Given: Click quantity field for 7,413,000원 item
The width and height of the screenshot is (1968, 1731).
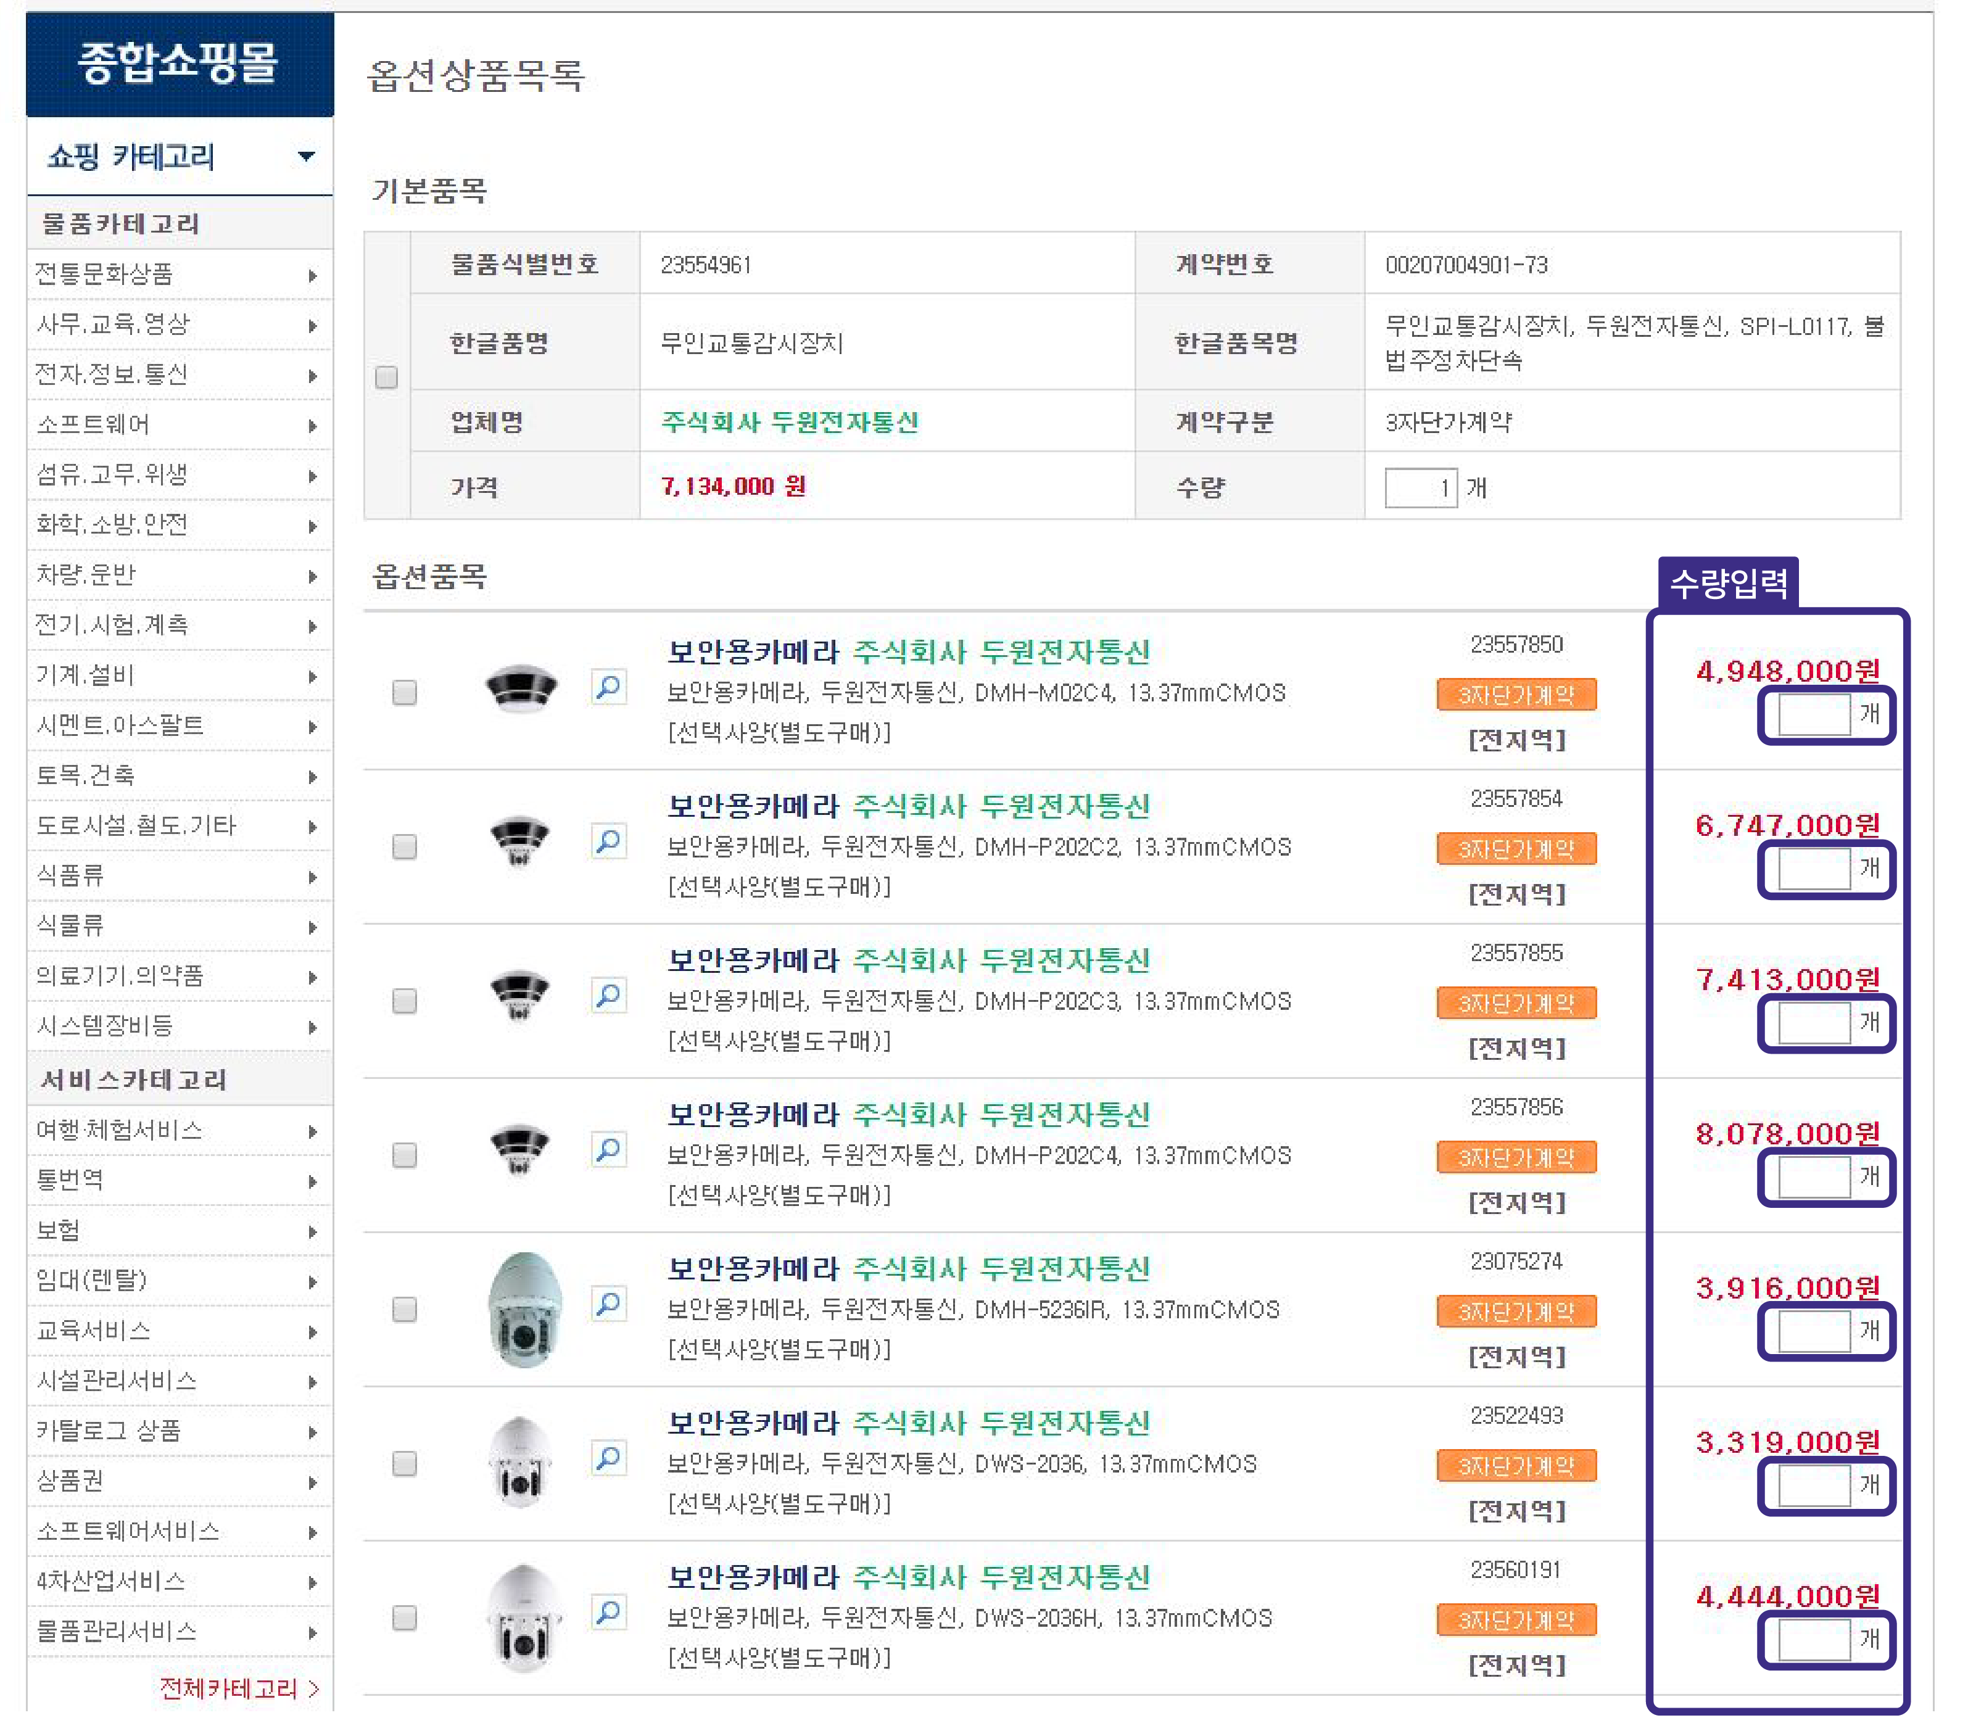Looking at the screenshot, I should click(1814, 1022).
